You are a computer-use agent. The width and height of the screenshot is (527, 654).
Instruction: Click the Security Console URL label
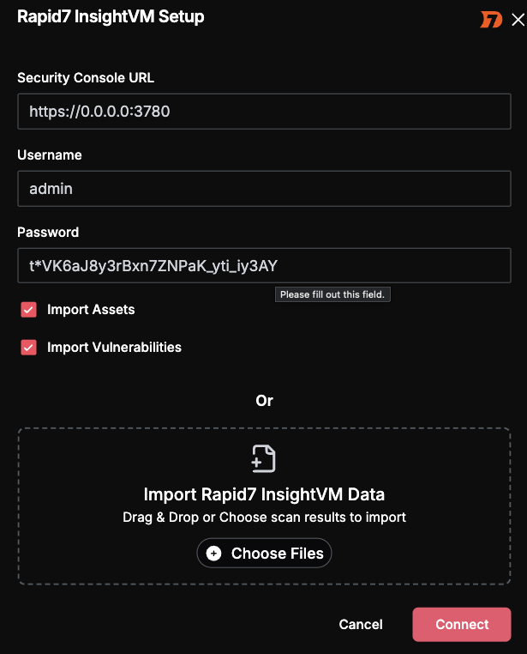pyautogui.click(x=86, y=77)
